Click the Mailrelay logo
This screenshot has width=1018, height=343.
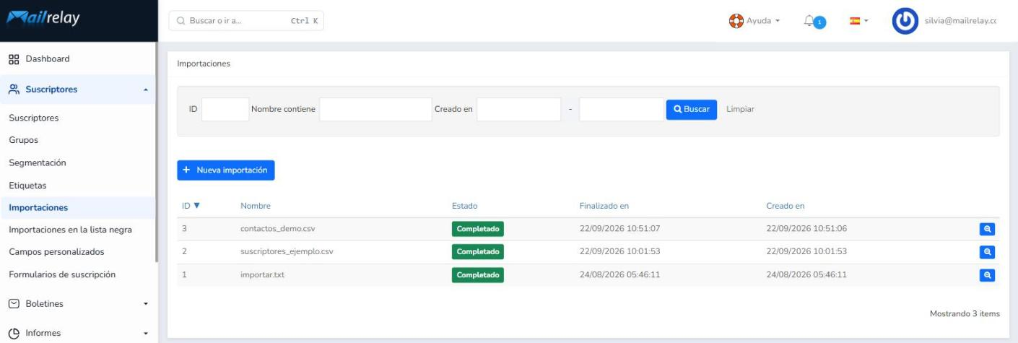(43, 19)
